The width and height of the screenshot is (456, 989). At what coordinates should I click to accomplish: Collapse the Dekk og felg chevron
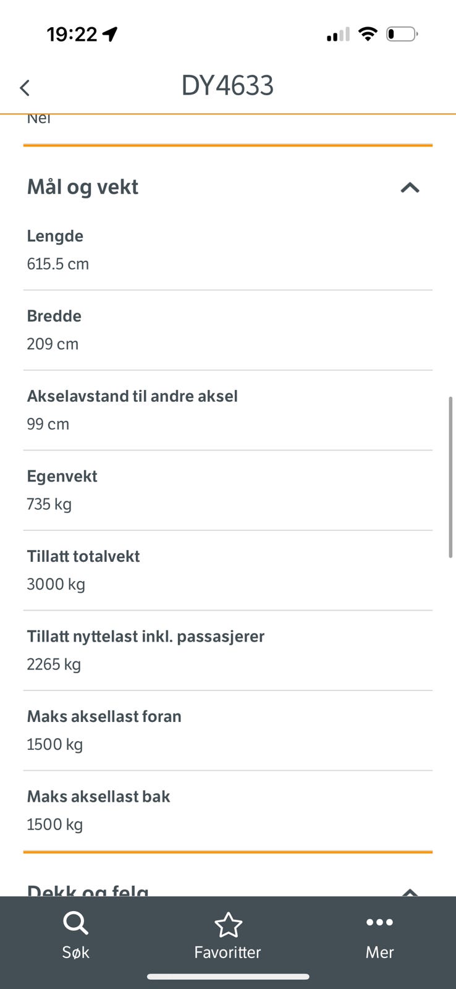(x=410, y=892)
